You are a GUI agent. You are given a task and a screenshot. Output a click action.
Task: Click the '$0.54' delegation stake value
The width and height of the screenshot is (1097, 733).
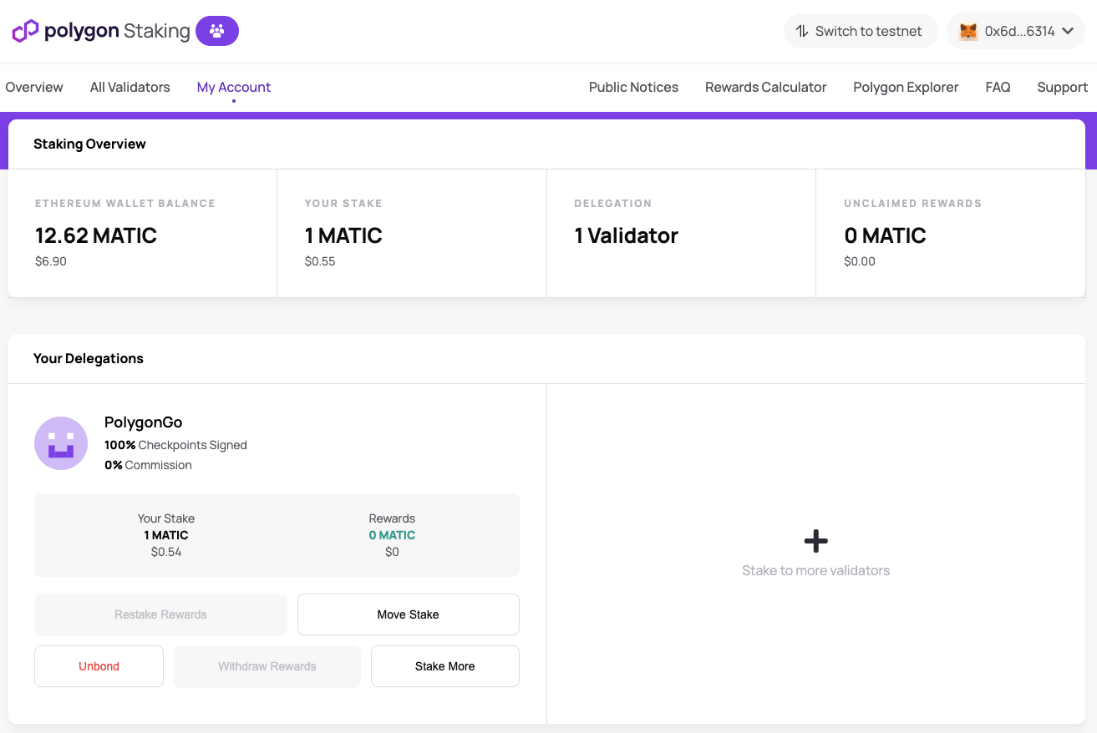click(166, 552)
